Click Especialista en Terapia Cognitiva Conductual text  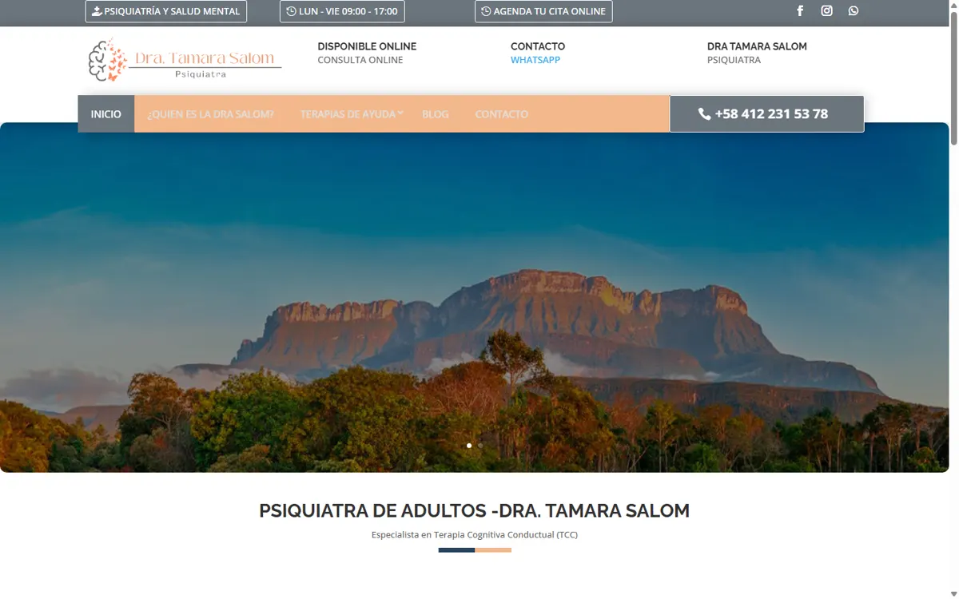pyautogui.click(x=475, y=534)
